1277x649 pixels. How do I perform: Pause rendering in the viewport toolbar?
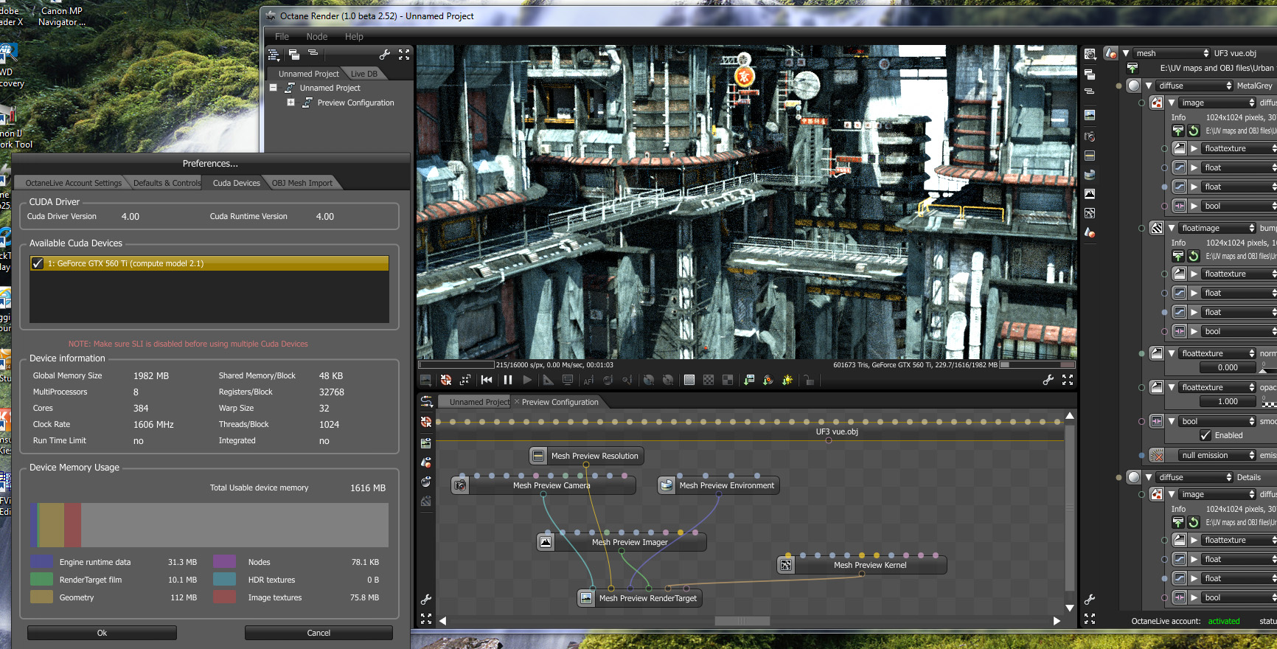pos(507,380)
